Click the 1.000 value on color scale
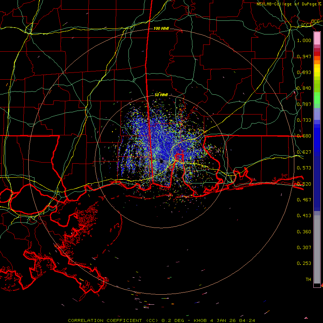Viewport: 323px width, 323px height. click(x=304, y=40)
